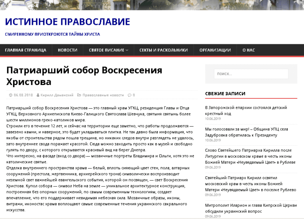
Task: Click the post date 06.08.2018
Action: coord(23,95)
